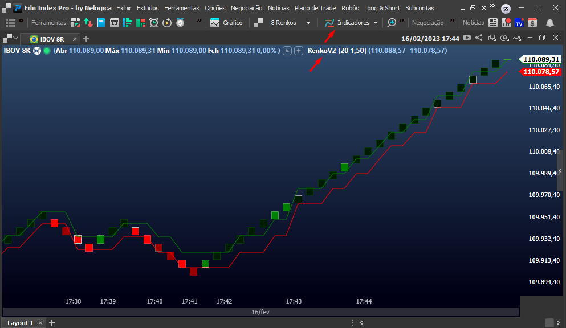566x328 pixels.
Task: Open the Robôs menu
Action: point(350,8)
